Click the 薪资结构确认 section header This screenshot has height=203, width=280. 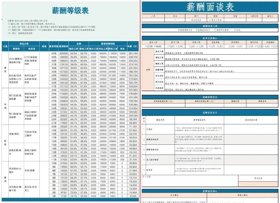[210, 39]
